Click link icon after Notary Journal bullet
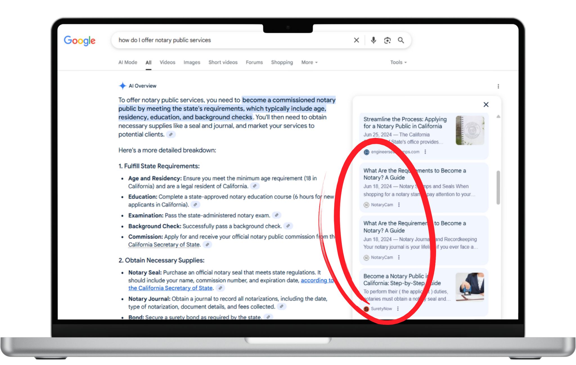 pyautogui.click(x=282, y=307)
